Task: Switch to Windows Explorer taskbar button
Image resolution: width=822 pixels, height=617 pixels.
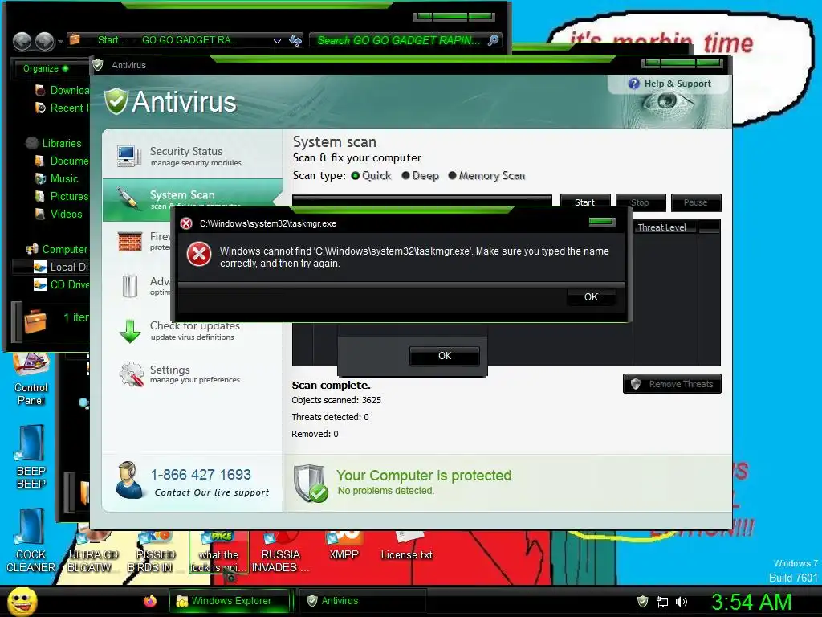Action: (x=229, y=601)
